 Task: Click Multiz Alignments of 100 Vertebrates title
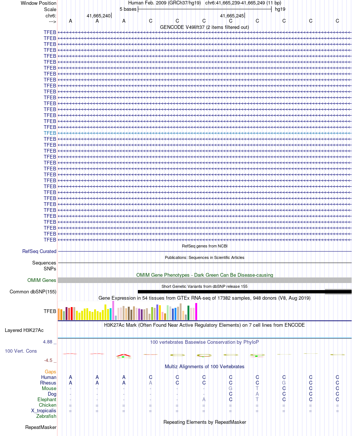(205, 367)
